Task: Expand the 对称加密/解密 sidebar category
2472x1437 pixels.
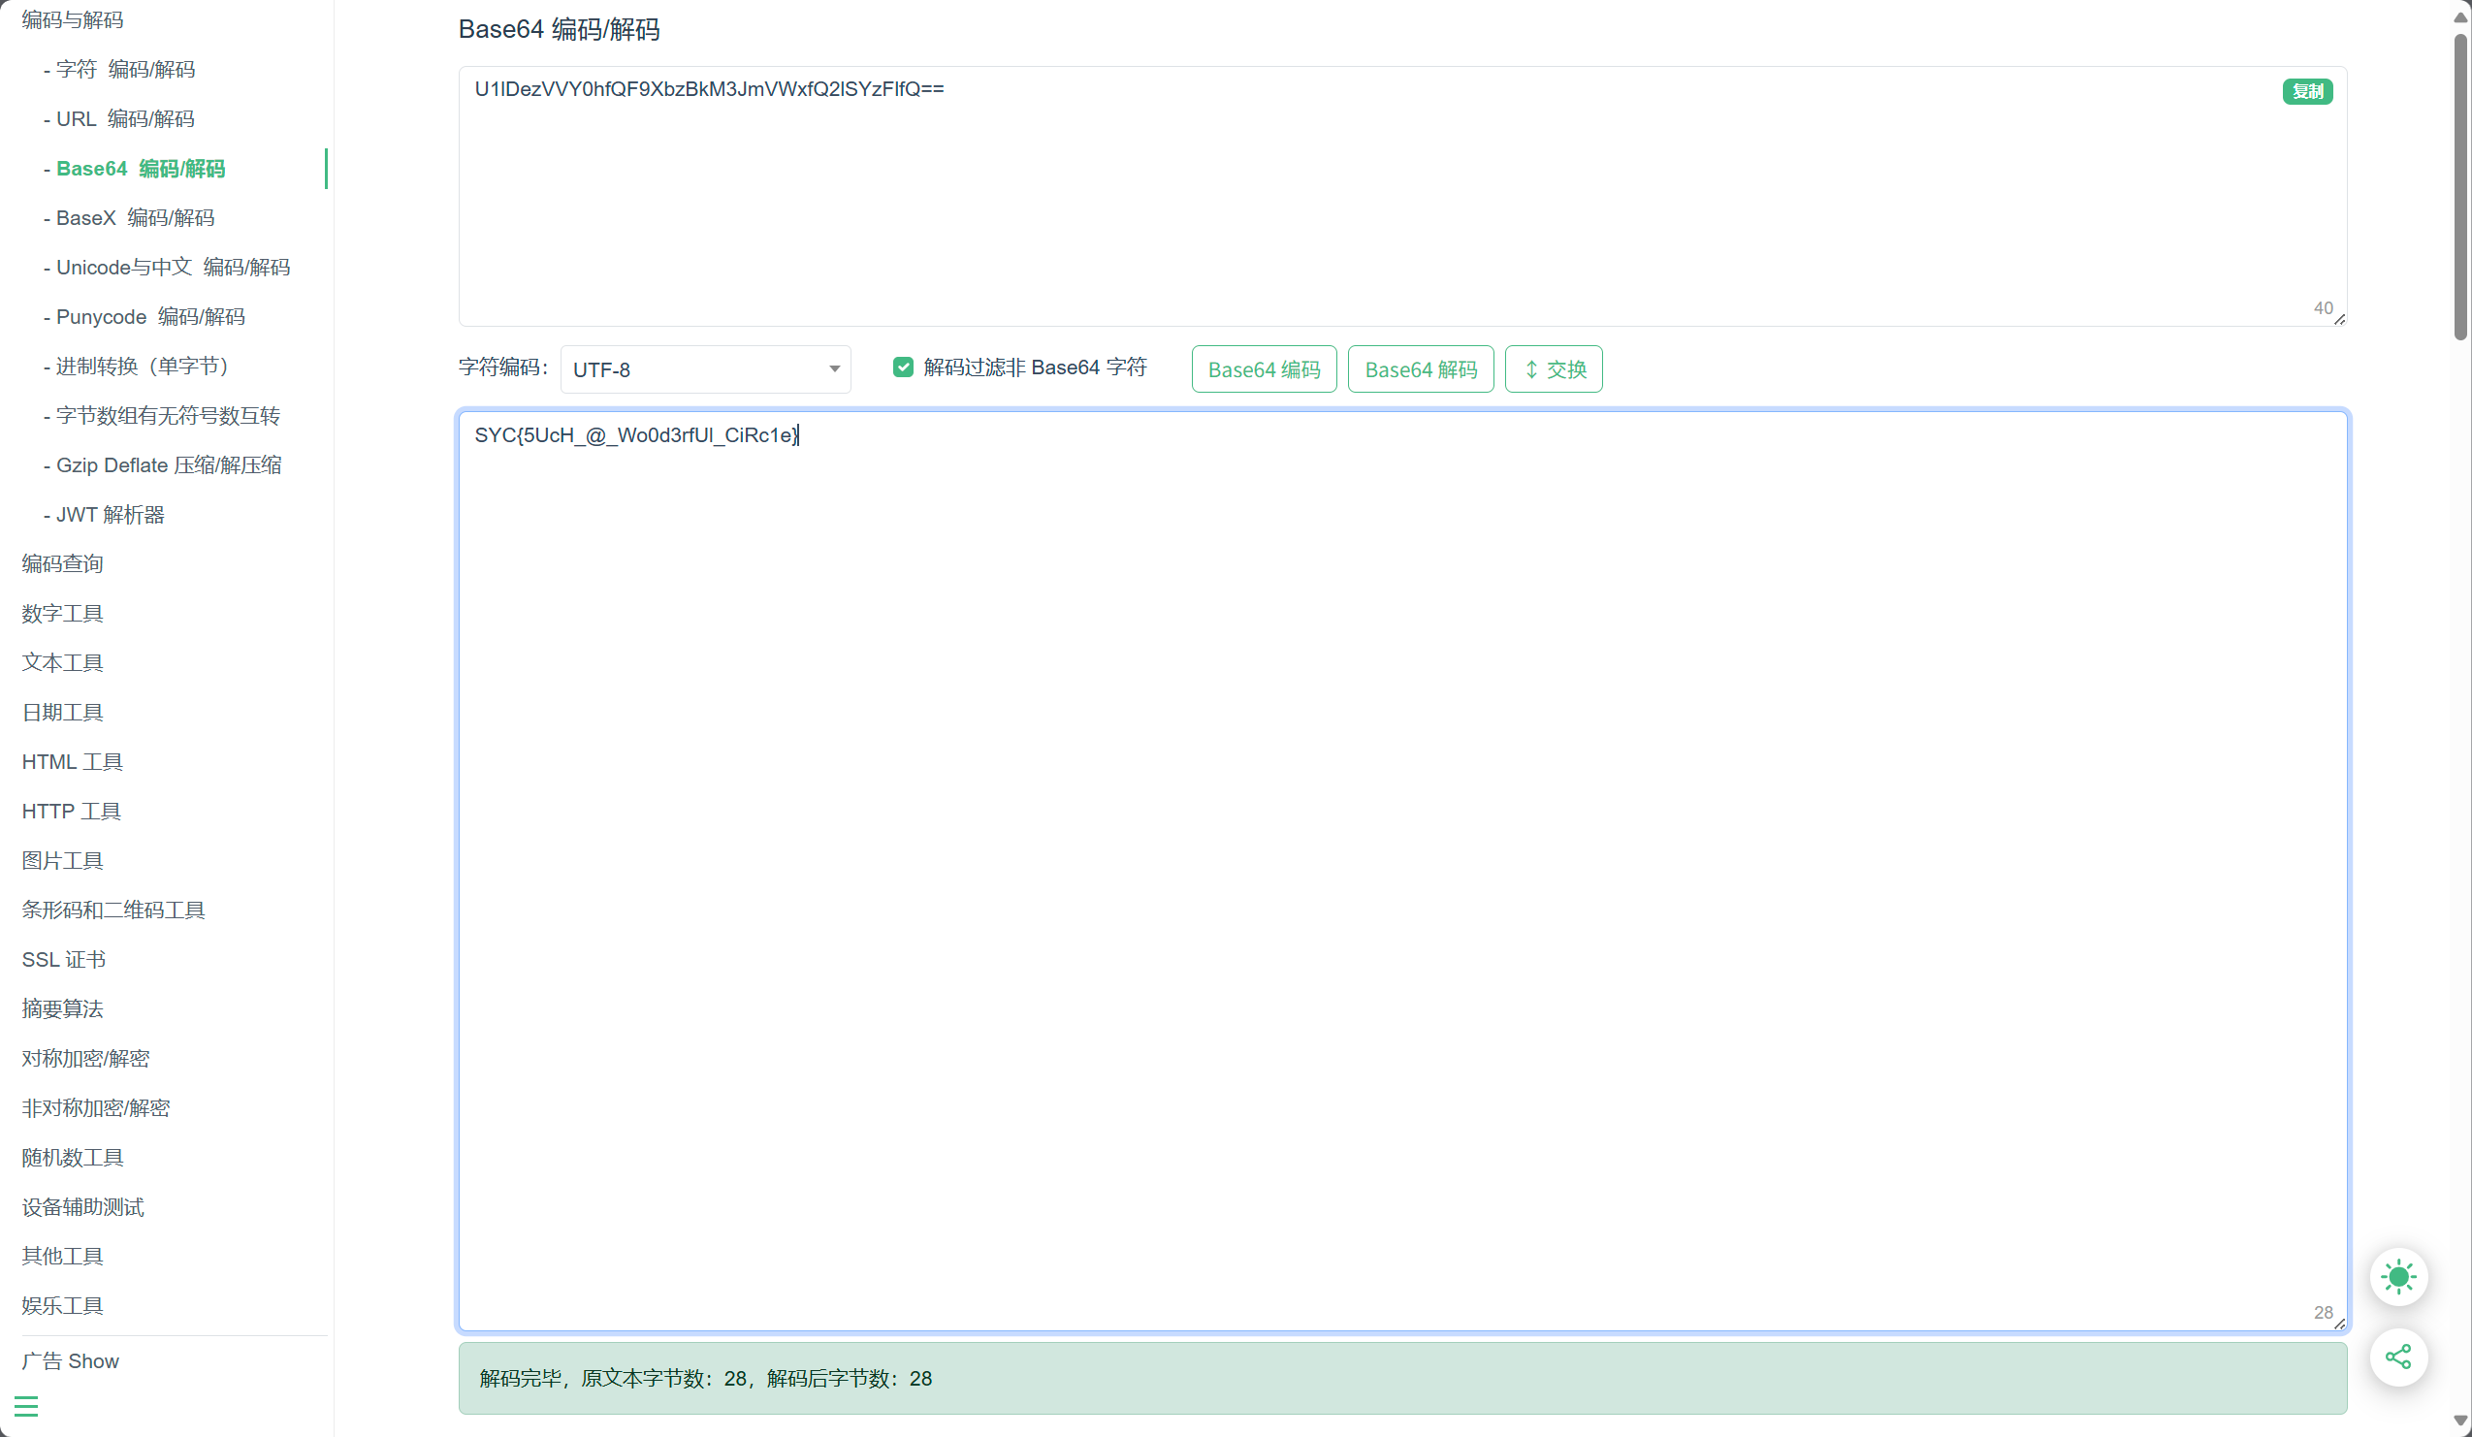Action: [85, 1058]
